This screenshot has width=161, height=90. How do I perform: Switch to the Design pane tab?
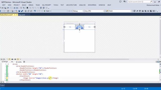5,62
